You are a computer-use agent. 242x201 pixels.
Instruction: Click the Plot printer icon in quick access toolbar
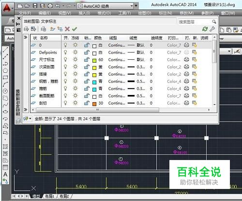(x=50, y=6)
